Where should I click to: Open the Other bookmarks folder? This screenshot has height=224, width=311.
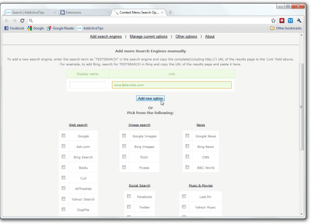(x=286, y=28)
